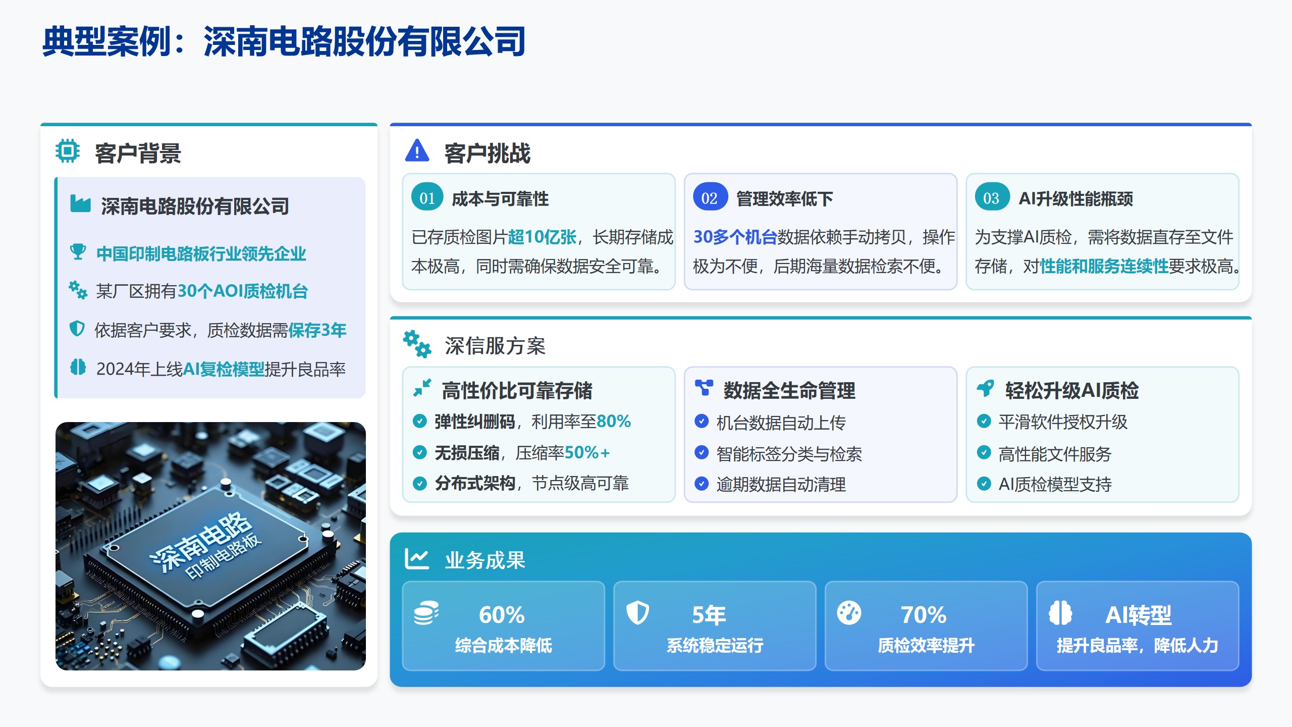Screen dimensions: 1292x727
Task: Click check mark beside 逾期数据自动清理
Action: pyautogui.click(x=702, y=483)
